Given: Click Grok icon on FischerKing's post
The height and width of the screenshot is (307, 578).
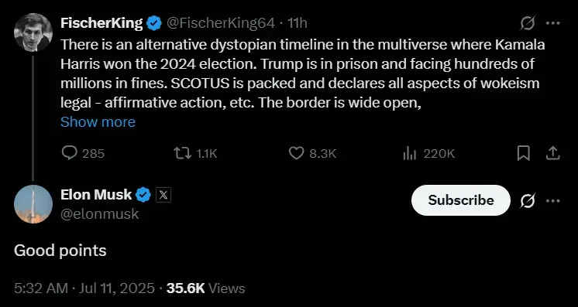Looking at the screenshot, I should pyautogui.click(x=528, y=24).
